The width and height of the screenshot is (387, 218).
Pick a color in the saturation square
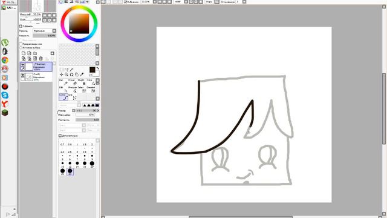click(79, 24)
